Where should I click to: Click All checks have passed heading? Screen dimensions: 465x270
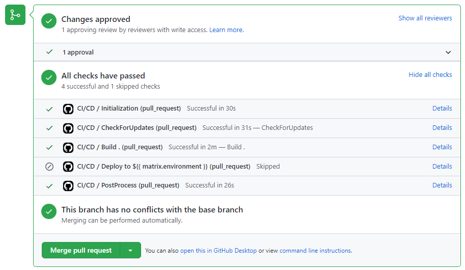coord(103,76)
